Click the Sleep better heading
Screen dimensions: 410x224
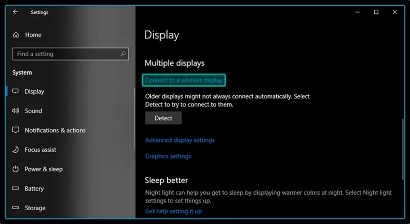coord(166,180)
